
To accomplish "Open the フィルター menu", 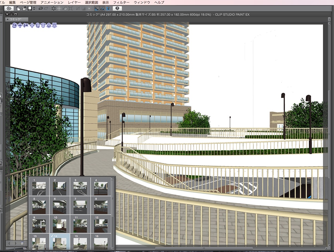I will coord(121,2).
